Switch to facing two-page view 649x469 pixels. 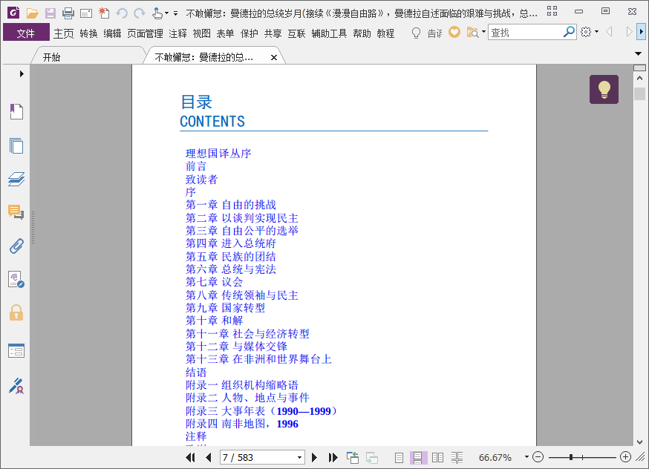click(437, 457)
